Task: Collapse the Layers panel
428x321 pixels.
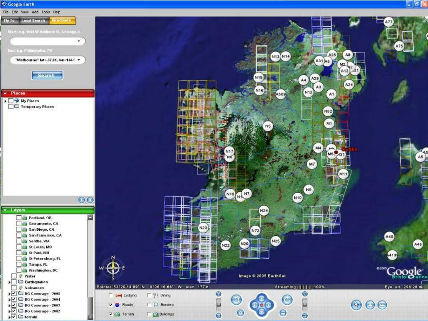Action: [5, 210]
